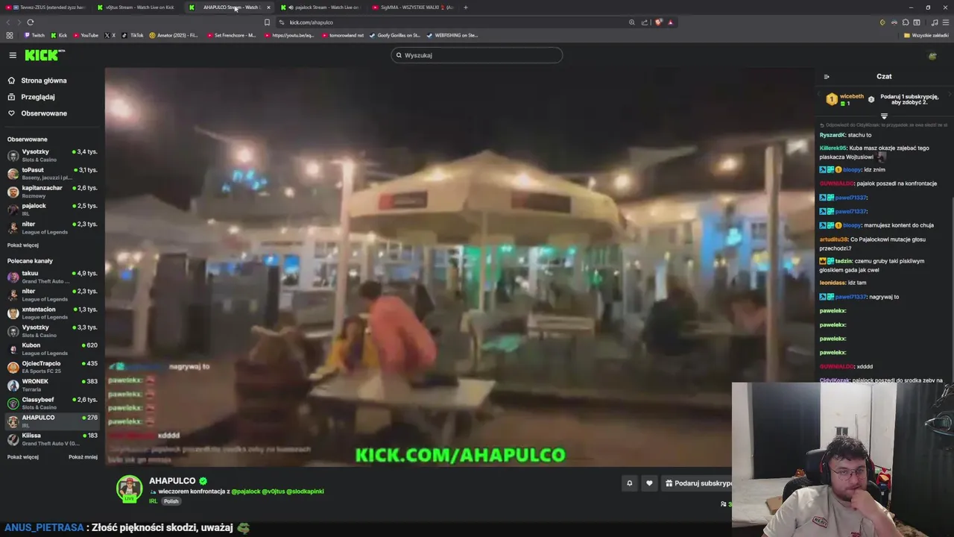Open @pajalock mention in stream title

tap(245, 492)
